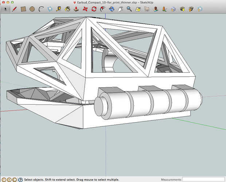Viewport: 226px width, 182px height.
Task: Choose the Rectangle drawing tool
Action: point(23,9)
